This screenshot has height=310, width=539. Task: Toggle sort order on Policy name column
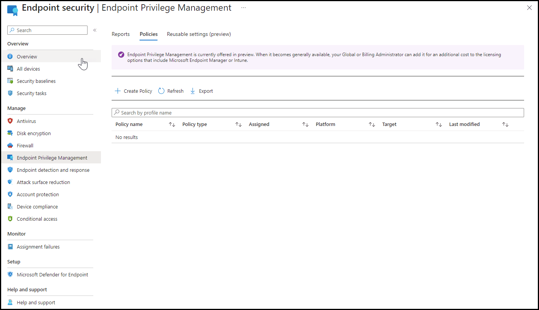(x=172, y=124)
